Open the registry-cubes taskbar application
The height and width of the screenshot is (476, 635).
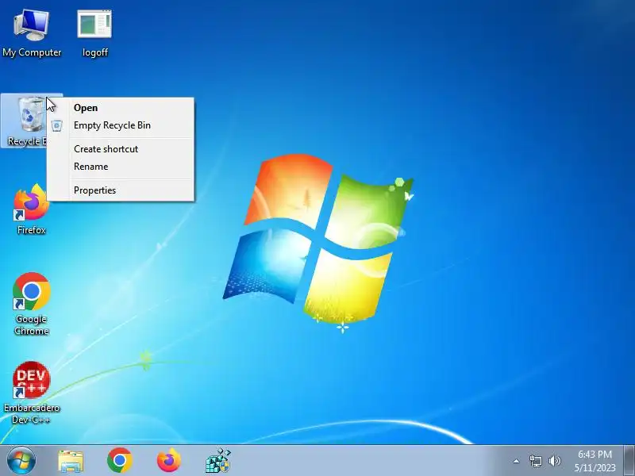(218, 461)
